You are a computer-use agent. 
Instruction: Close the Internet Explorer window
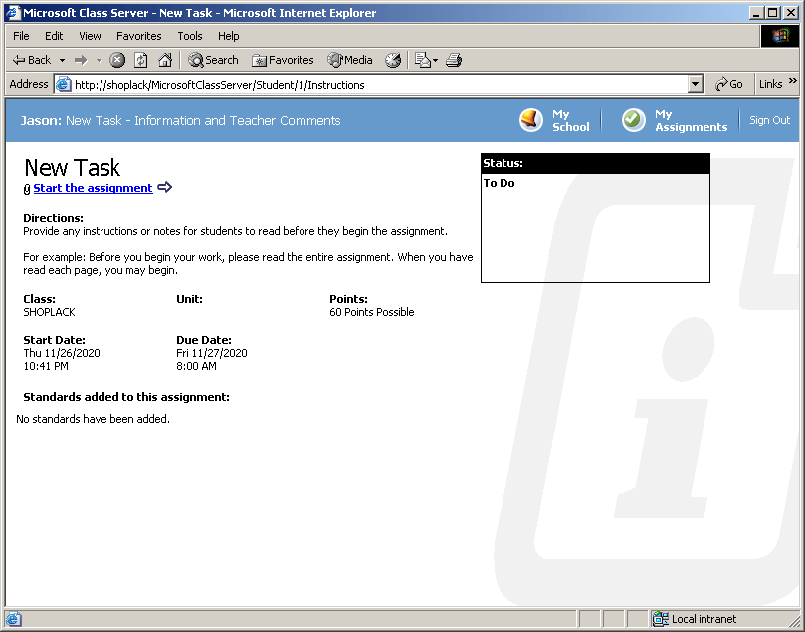[x=791, y=13]
